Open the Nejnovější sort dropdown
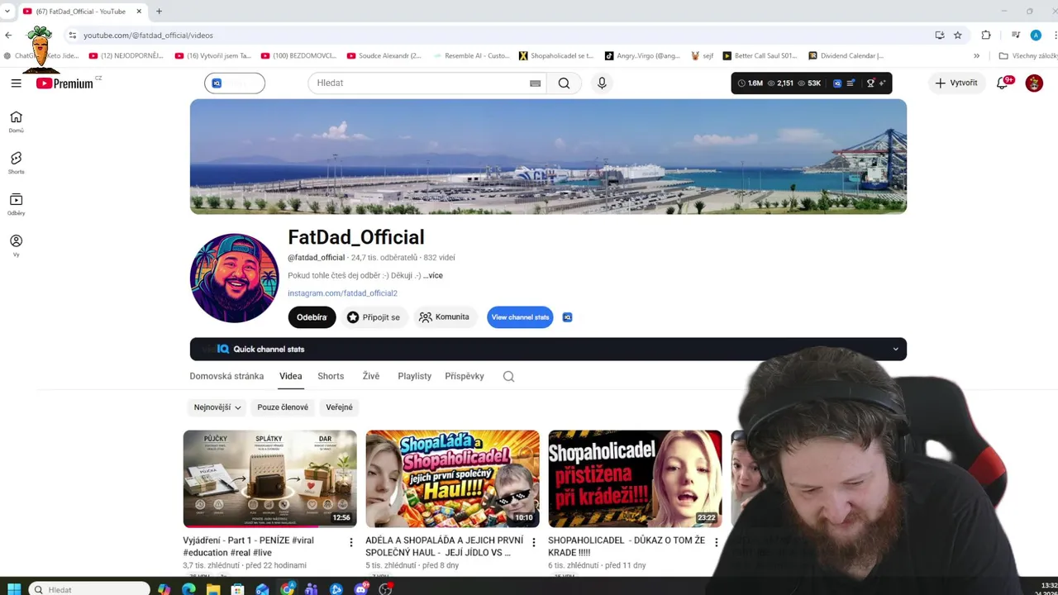Screen dimensions: 1058x595 coord(217,407)
